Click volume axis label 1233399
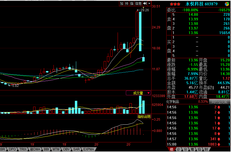231x152 pixels. tap(159, 96)
